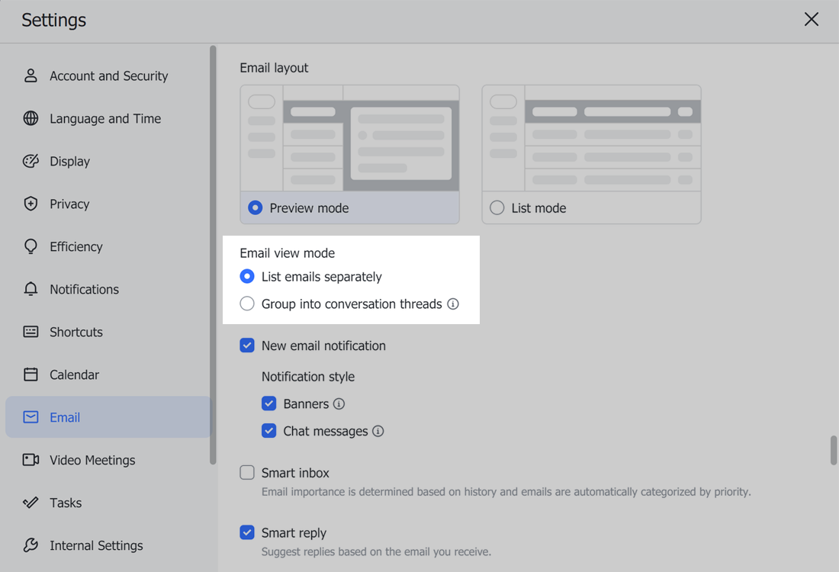Click the Language and Time globe icon
The height and width of the screenshot is (572, 839).
pyautogui.click(x=31, y=118)
